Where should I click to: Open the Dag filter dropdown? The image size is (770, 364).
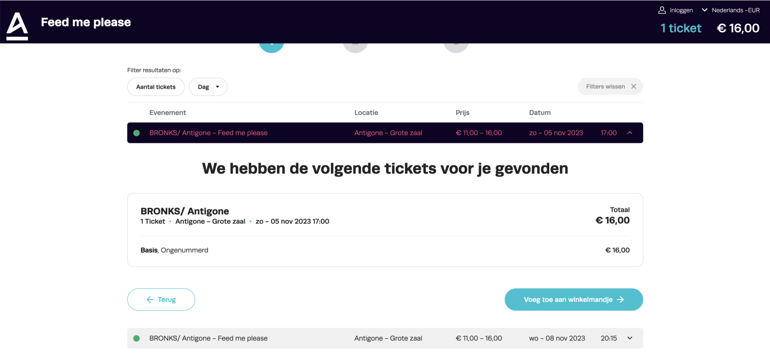click(208, 87)
